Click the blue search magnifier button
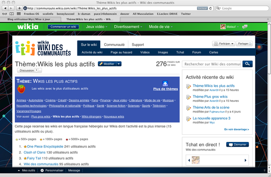Viewport: 271px width, 177px height. click(x=247, y=64)
